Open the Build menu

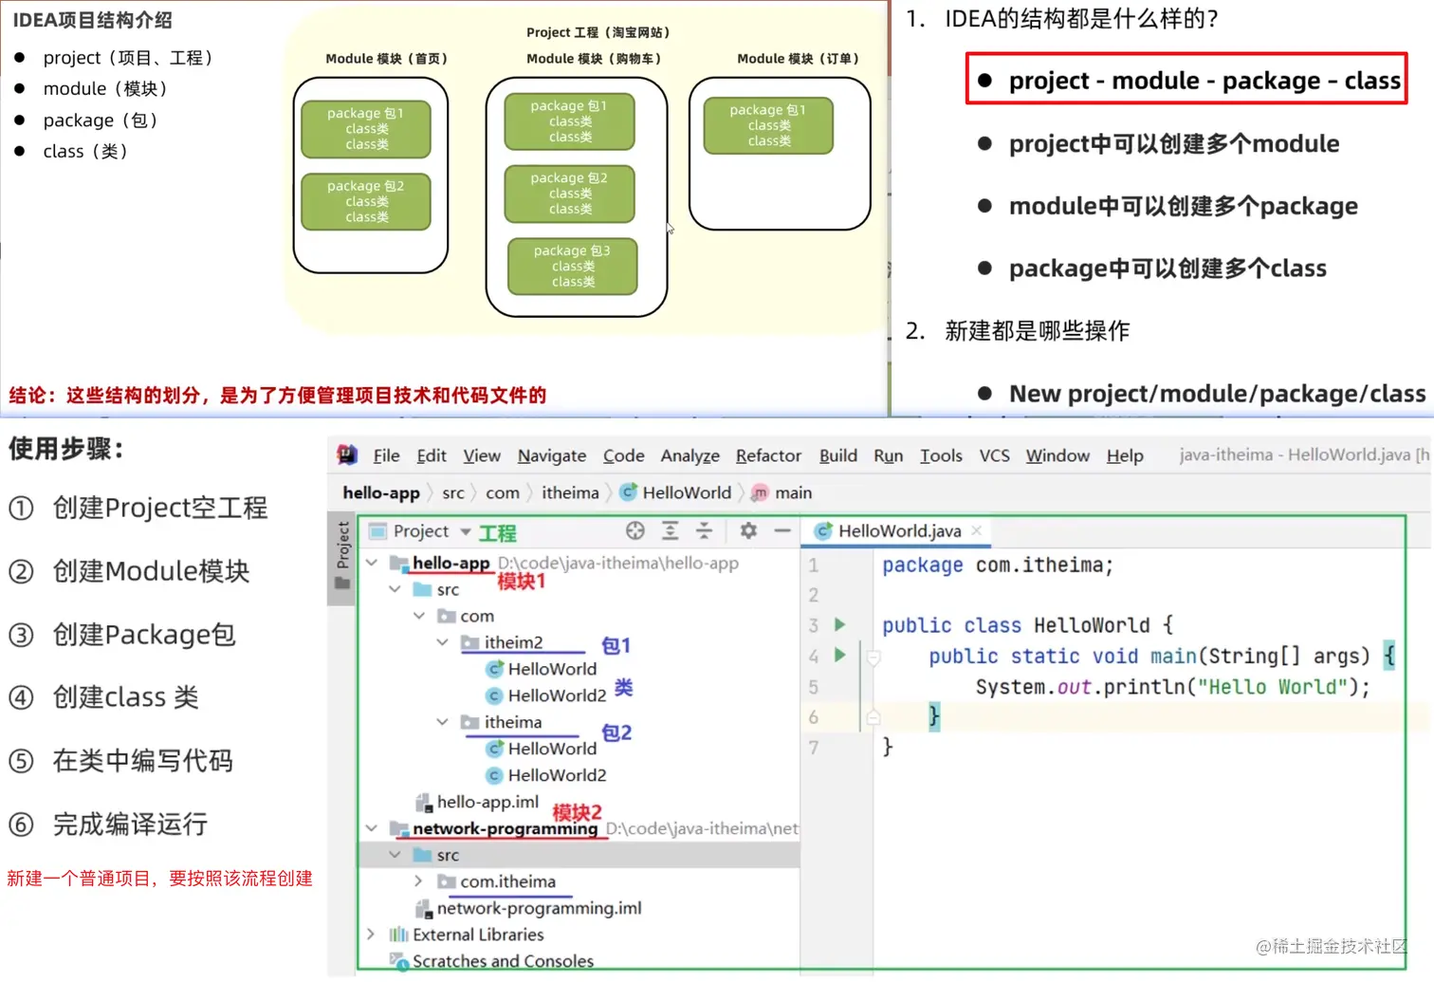point(838,455)
